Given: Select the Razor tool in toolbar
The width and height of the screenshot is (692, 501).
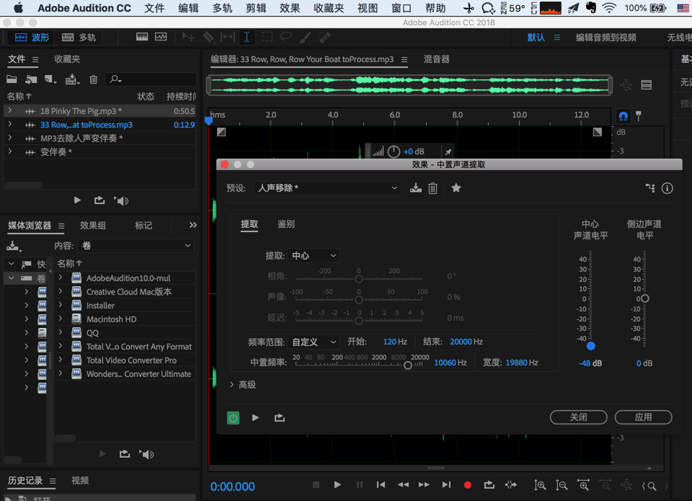Looking at the screenshot, I should (208, 37).
